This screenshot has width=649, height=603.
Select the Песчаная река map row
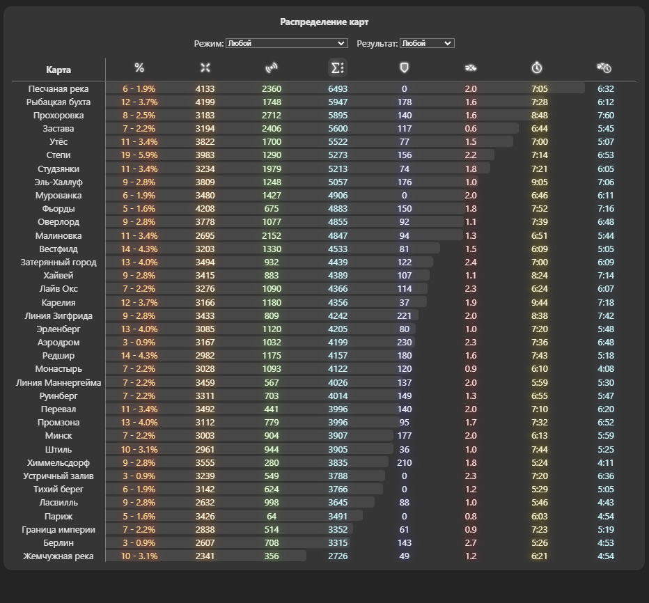click(324, 88)
